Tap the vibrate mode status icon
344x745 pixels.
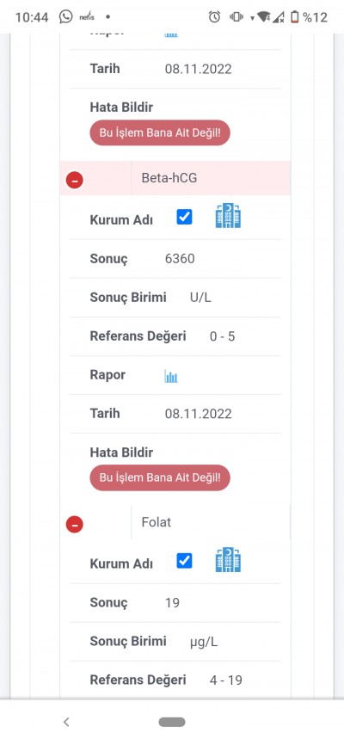pyautogui.click(x=236, y=17)
